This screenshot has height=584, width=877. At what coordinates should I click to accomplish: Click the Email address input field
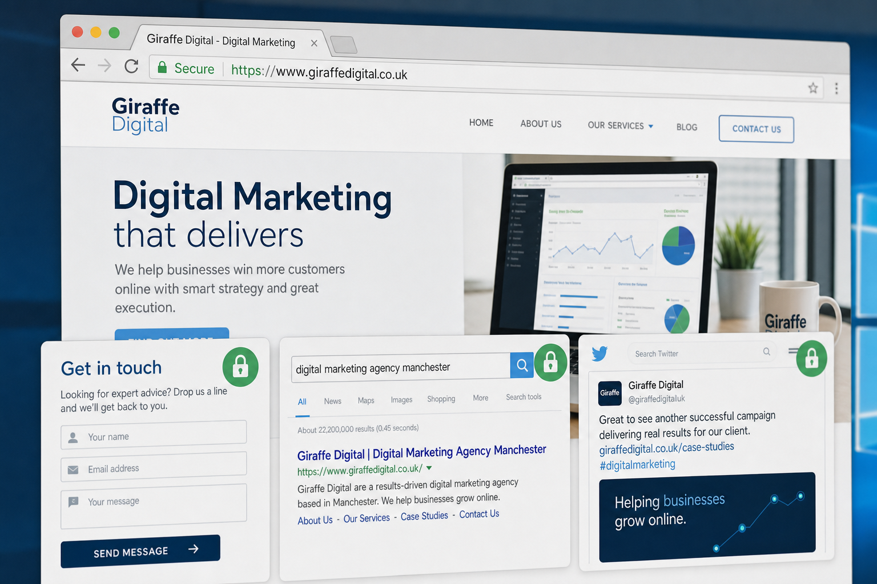[x=154, y=467]
